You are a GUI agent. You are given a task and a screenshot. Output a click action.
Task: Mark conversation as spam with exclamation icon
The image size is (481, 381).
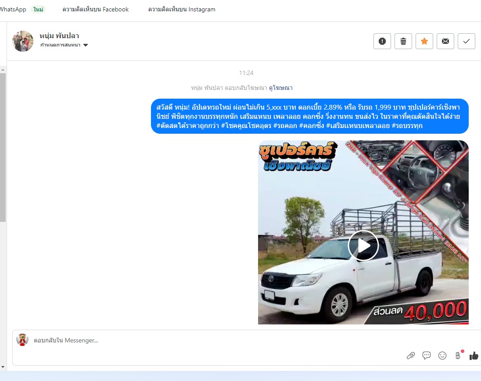pyautogui.click(x=382, y=41)
